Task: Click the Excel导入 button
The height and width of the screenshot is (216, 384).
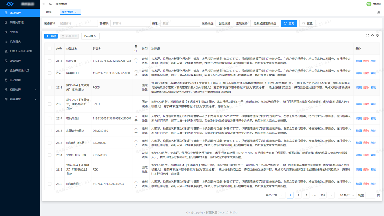Action: tap(90, 36)
